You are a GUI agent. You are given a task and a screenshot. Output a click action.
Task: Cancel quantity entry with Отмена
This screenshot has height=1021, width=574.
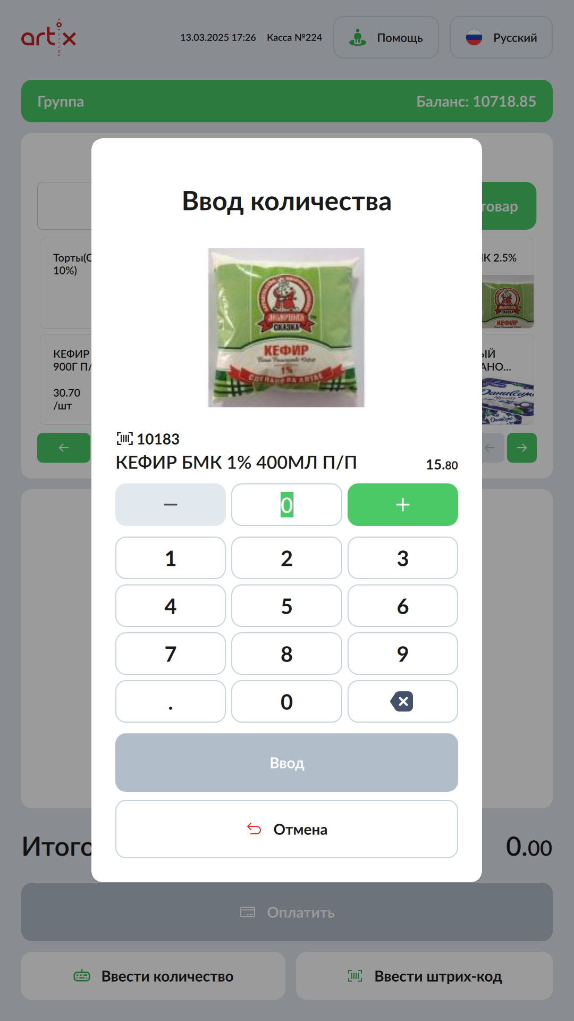coord(286,829)
